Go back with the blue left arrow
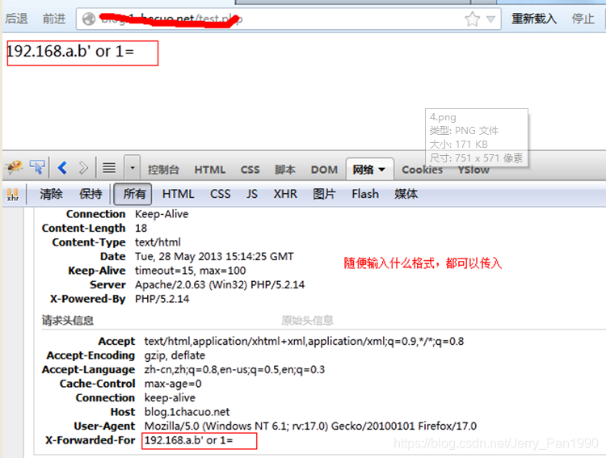The image size is (606, 458). [x=62, y=168]
